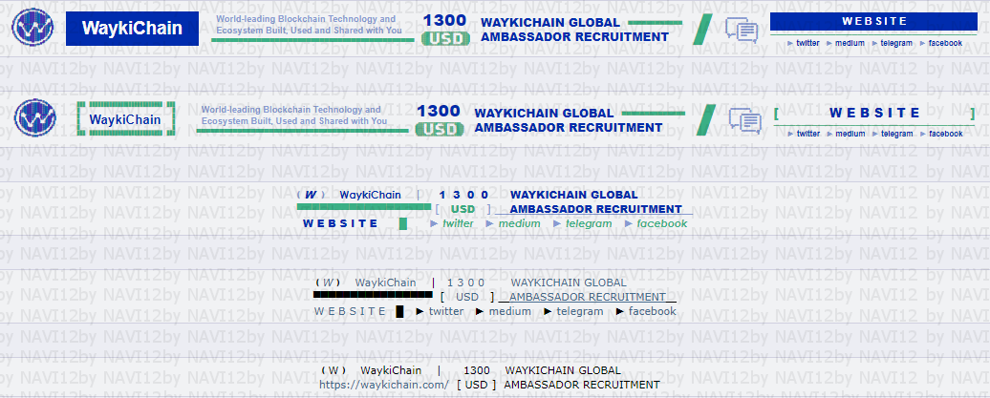Click WAYKICHAIN GLOBAL AMBASSADOR RECRUITMENT in second banner
990x398 pixels.
569,120
